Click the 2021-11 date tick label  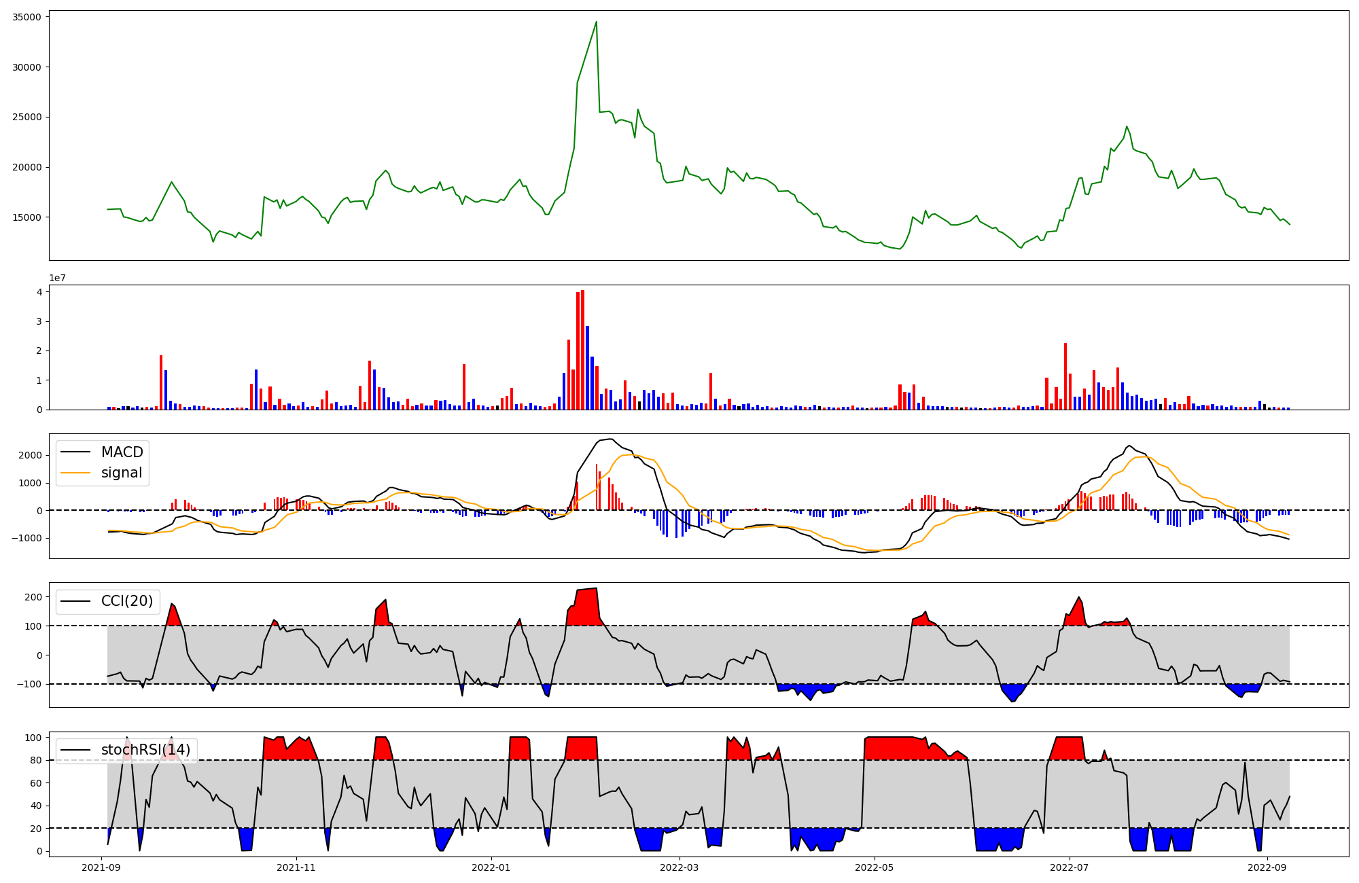click(x=296, y=867)
